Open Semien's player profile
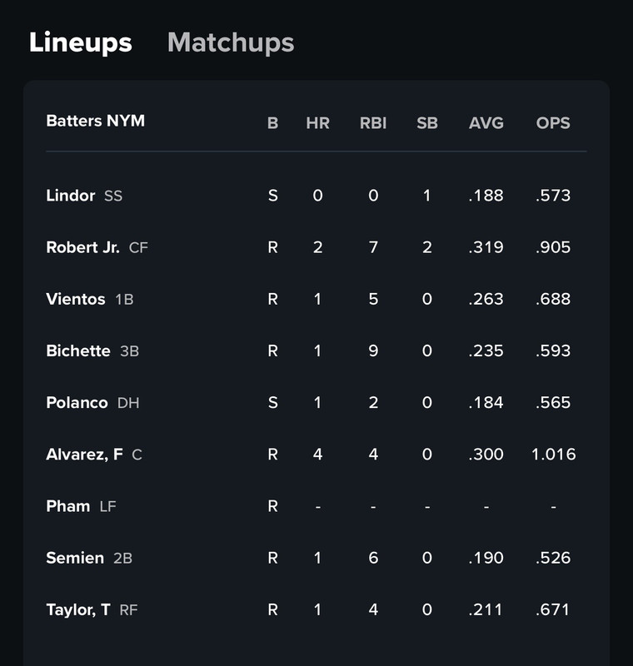This screenshot has height=666, width=633. click(75, 558)
